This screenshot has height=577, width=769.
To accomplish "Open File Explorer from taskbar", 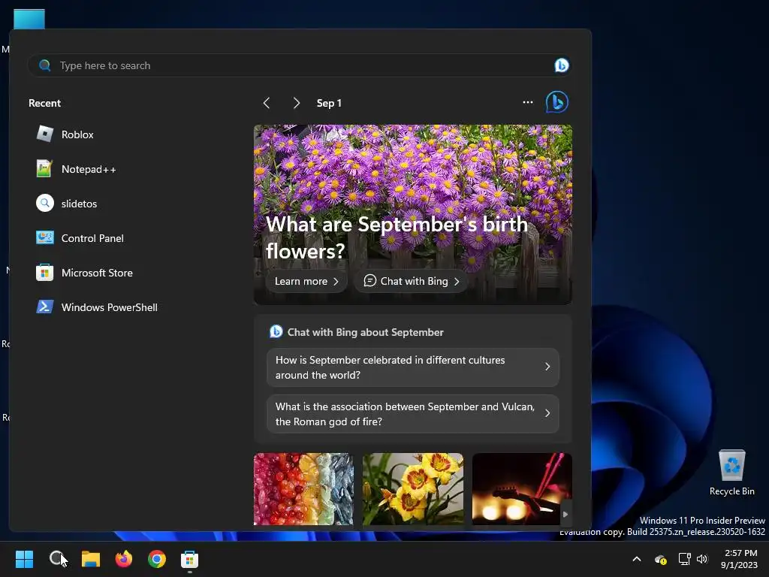I will pos(91,559).
